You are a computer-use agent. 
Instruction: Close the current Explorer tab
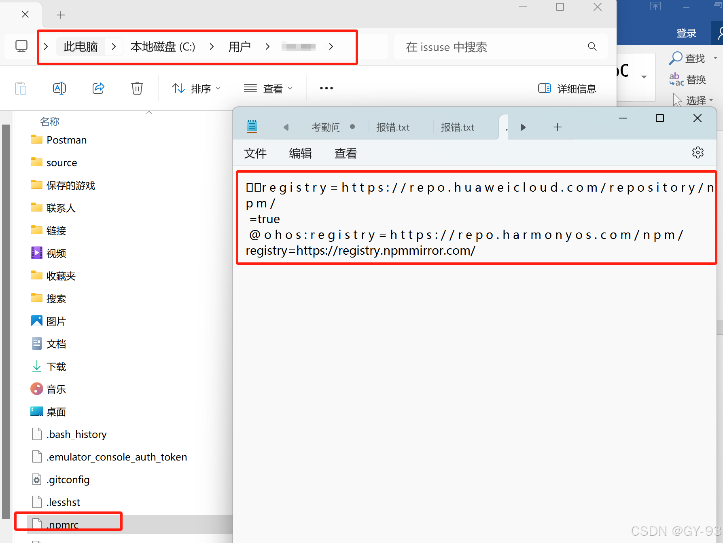click(x=25, y=15)
